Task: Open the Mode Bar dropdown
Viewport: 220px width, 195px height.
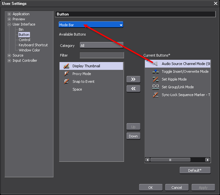Action: pos(91,25)
